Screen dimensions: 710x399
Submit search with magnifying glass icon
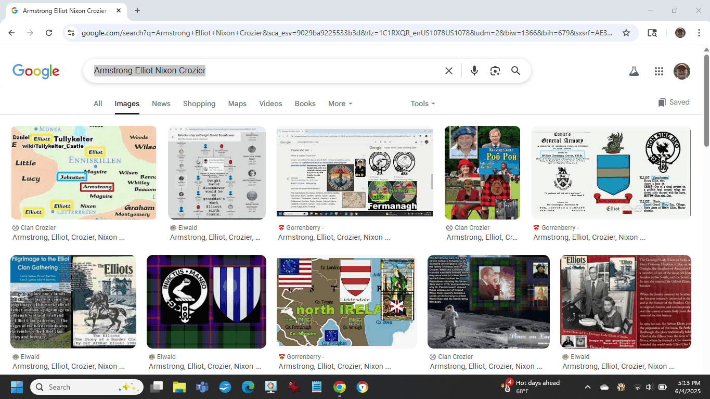[515, 71]
